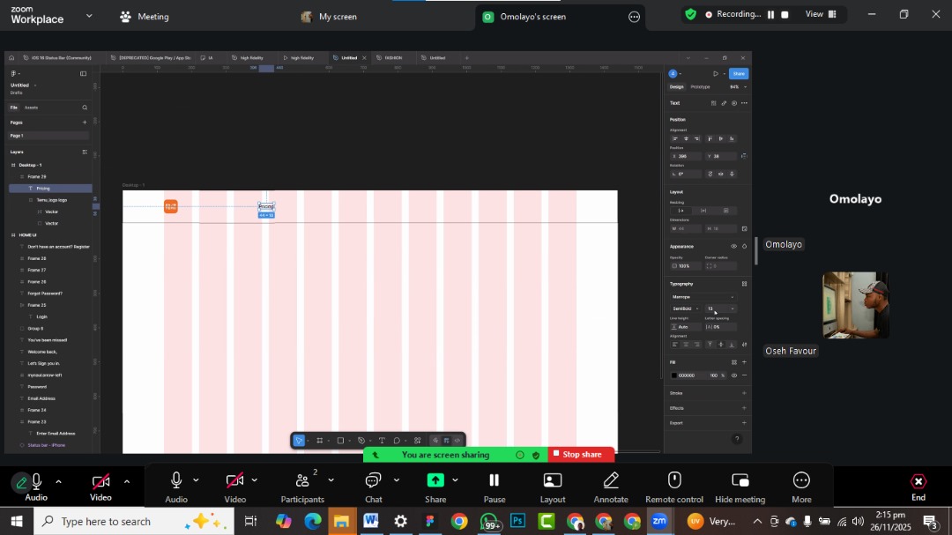Viewport: 952px width, 535px height.
Task: Add a new page with plus icon
Action: [85, 122]
